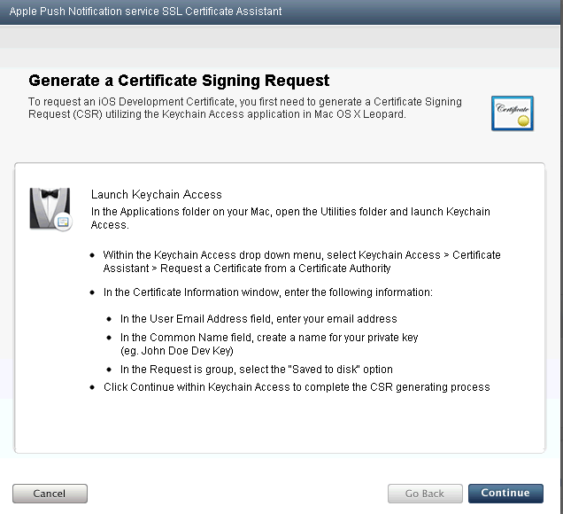The height and width of the screenshot is (514, 563).
Task: Click the complete CSR generating process step
Action: [x=297, y=387]
